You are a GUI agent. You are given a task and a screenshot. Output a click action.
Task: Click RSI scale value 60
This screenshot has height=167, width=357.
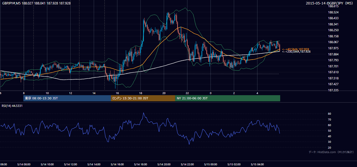(x=329, y=125)
